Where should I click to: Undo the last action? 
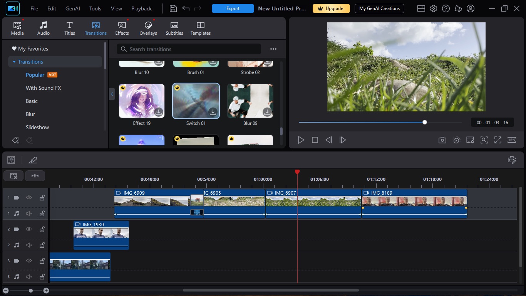pyautogui.click(x=186, y=8)
